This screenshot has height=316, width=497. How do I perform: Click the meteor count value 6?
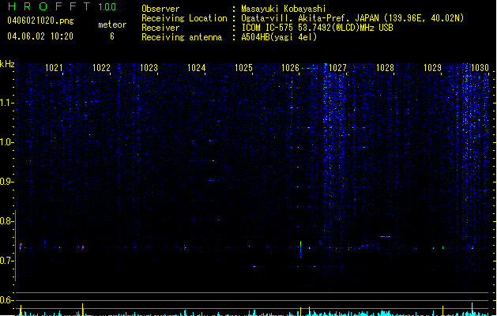click(112, 36)
